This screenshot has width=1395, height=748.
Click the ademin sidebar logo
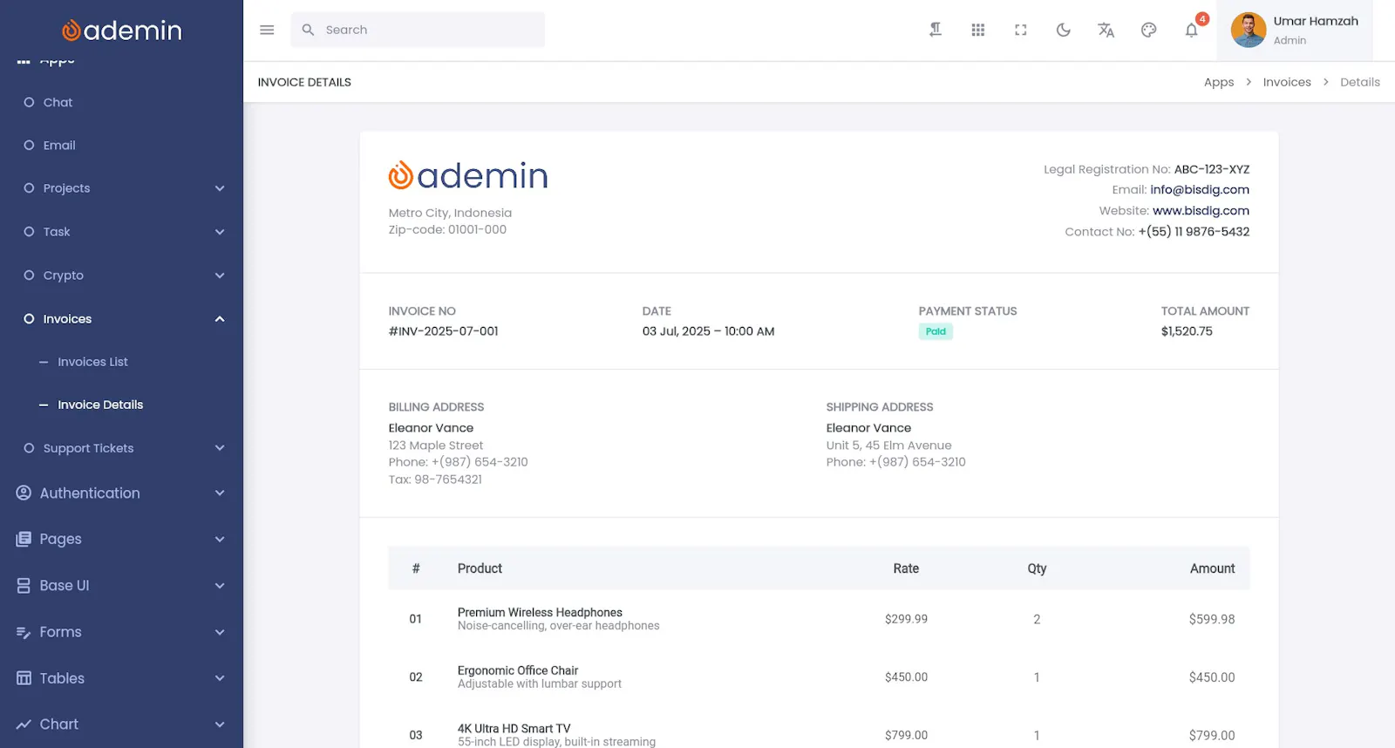click(x=122, y=31)
